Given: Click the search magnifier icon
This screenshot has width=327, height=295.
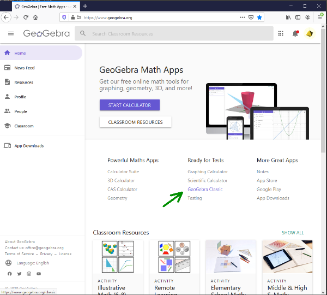Looking at the screenshot, I should click(83, 33).
